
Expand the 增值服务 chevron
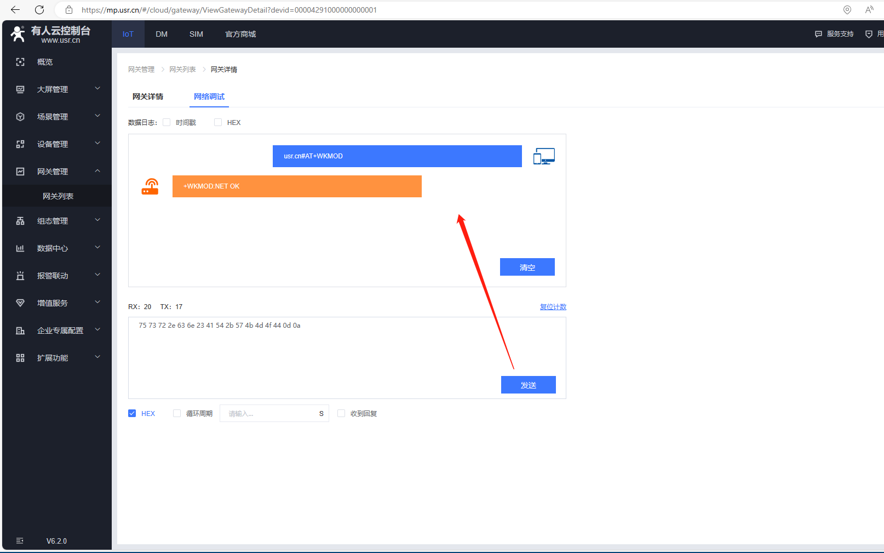(97, 302)
